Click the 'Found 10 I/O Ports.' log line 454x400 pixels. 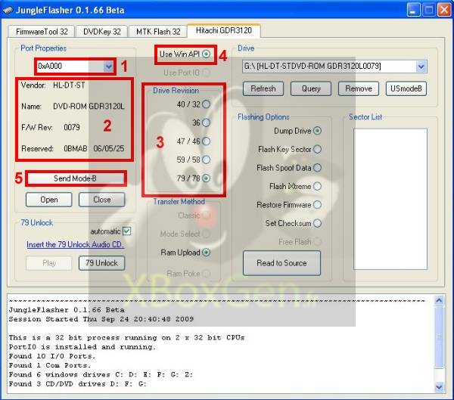52,356
